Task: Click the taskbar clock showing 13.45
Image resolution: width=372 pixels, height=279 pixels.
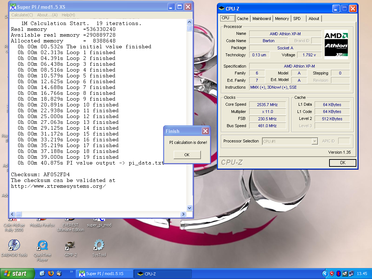Action: [362, 274]
